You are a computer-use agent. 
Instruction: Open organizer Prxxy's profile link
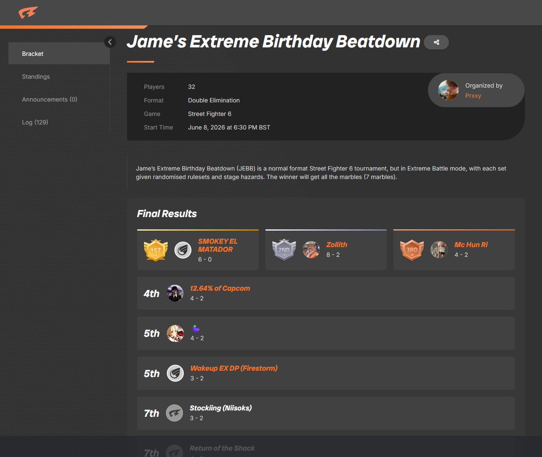pyautogui.click(x=473, y=96)
